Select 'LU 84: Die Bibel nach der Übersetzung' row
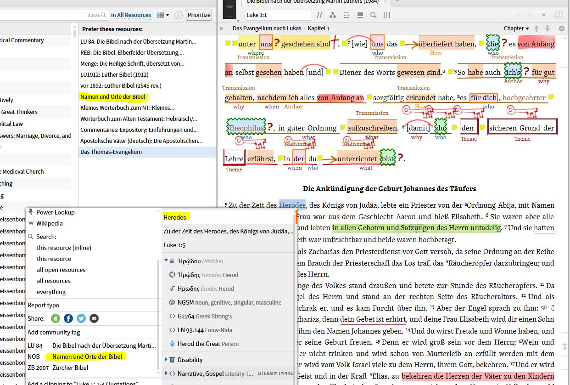 [147, 41]
